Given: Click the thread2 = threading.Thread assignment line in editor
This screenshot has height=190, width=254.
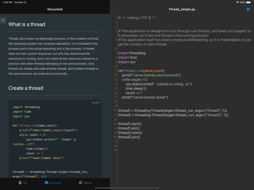Looking at the screenshot, I should click(x=173, y=115).
